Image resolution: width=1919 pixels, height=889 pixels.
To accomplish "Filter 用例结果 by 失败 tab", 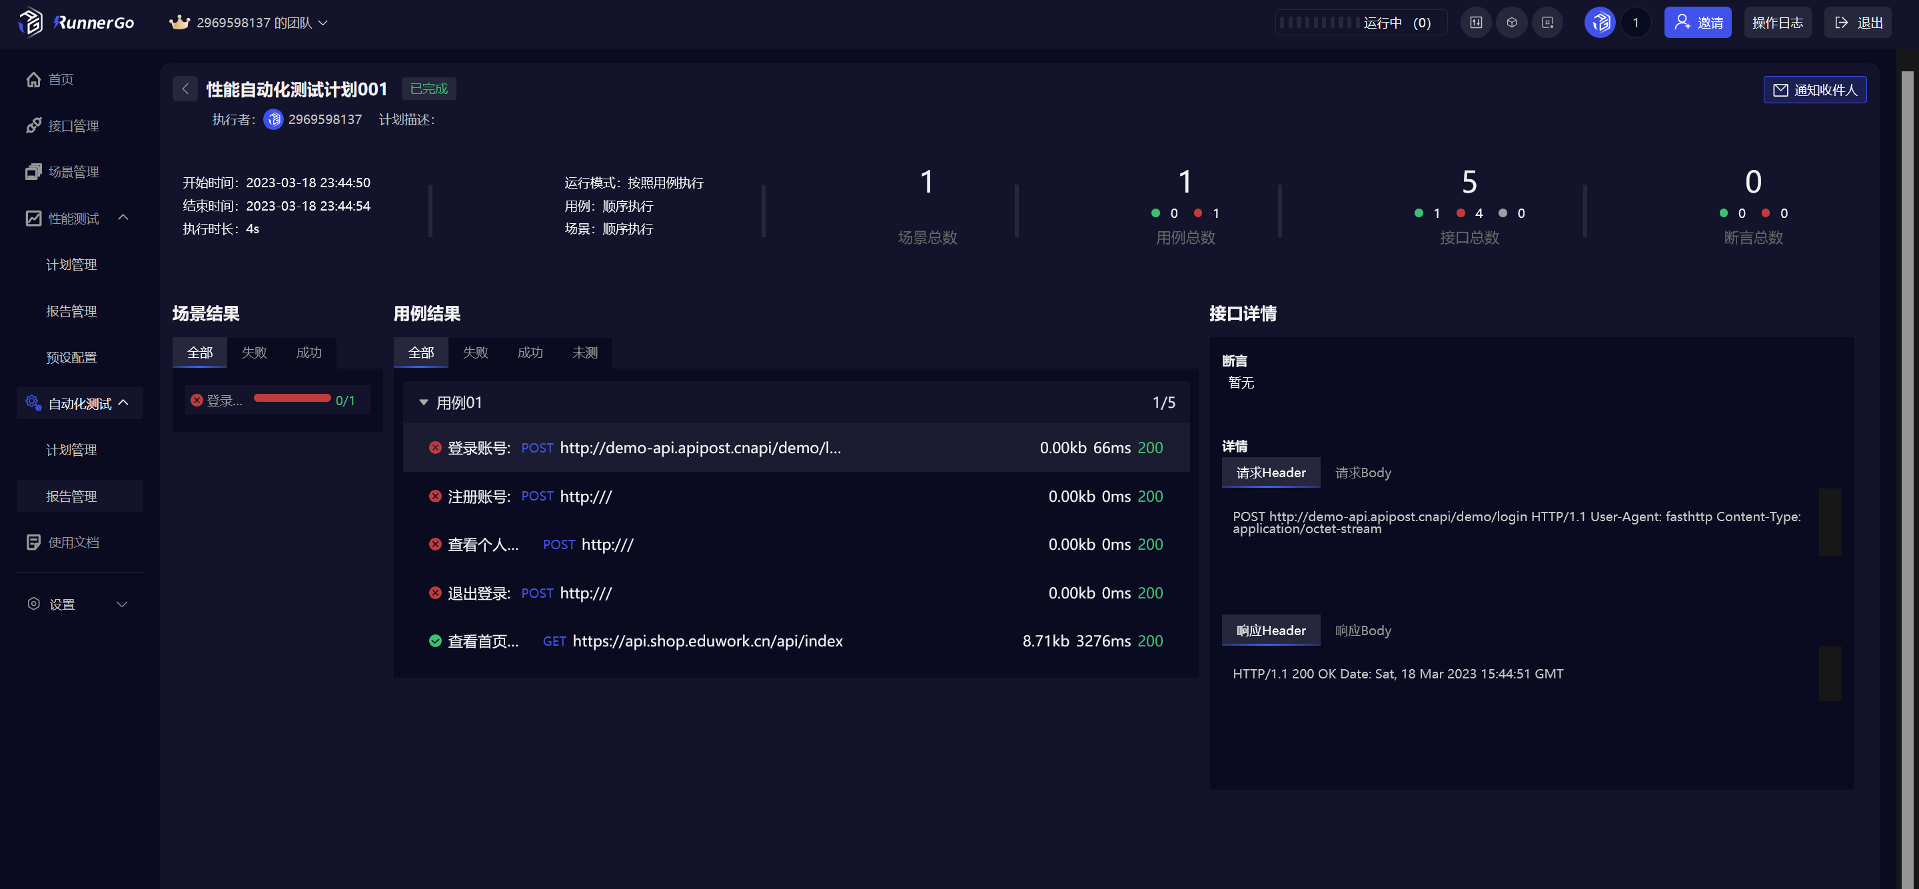I will tap(475, 353).
